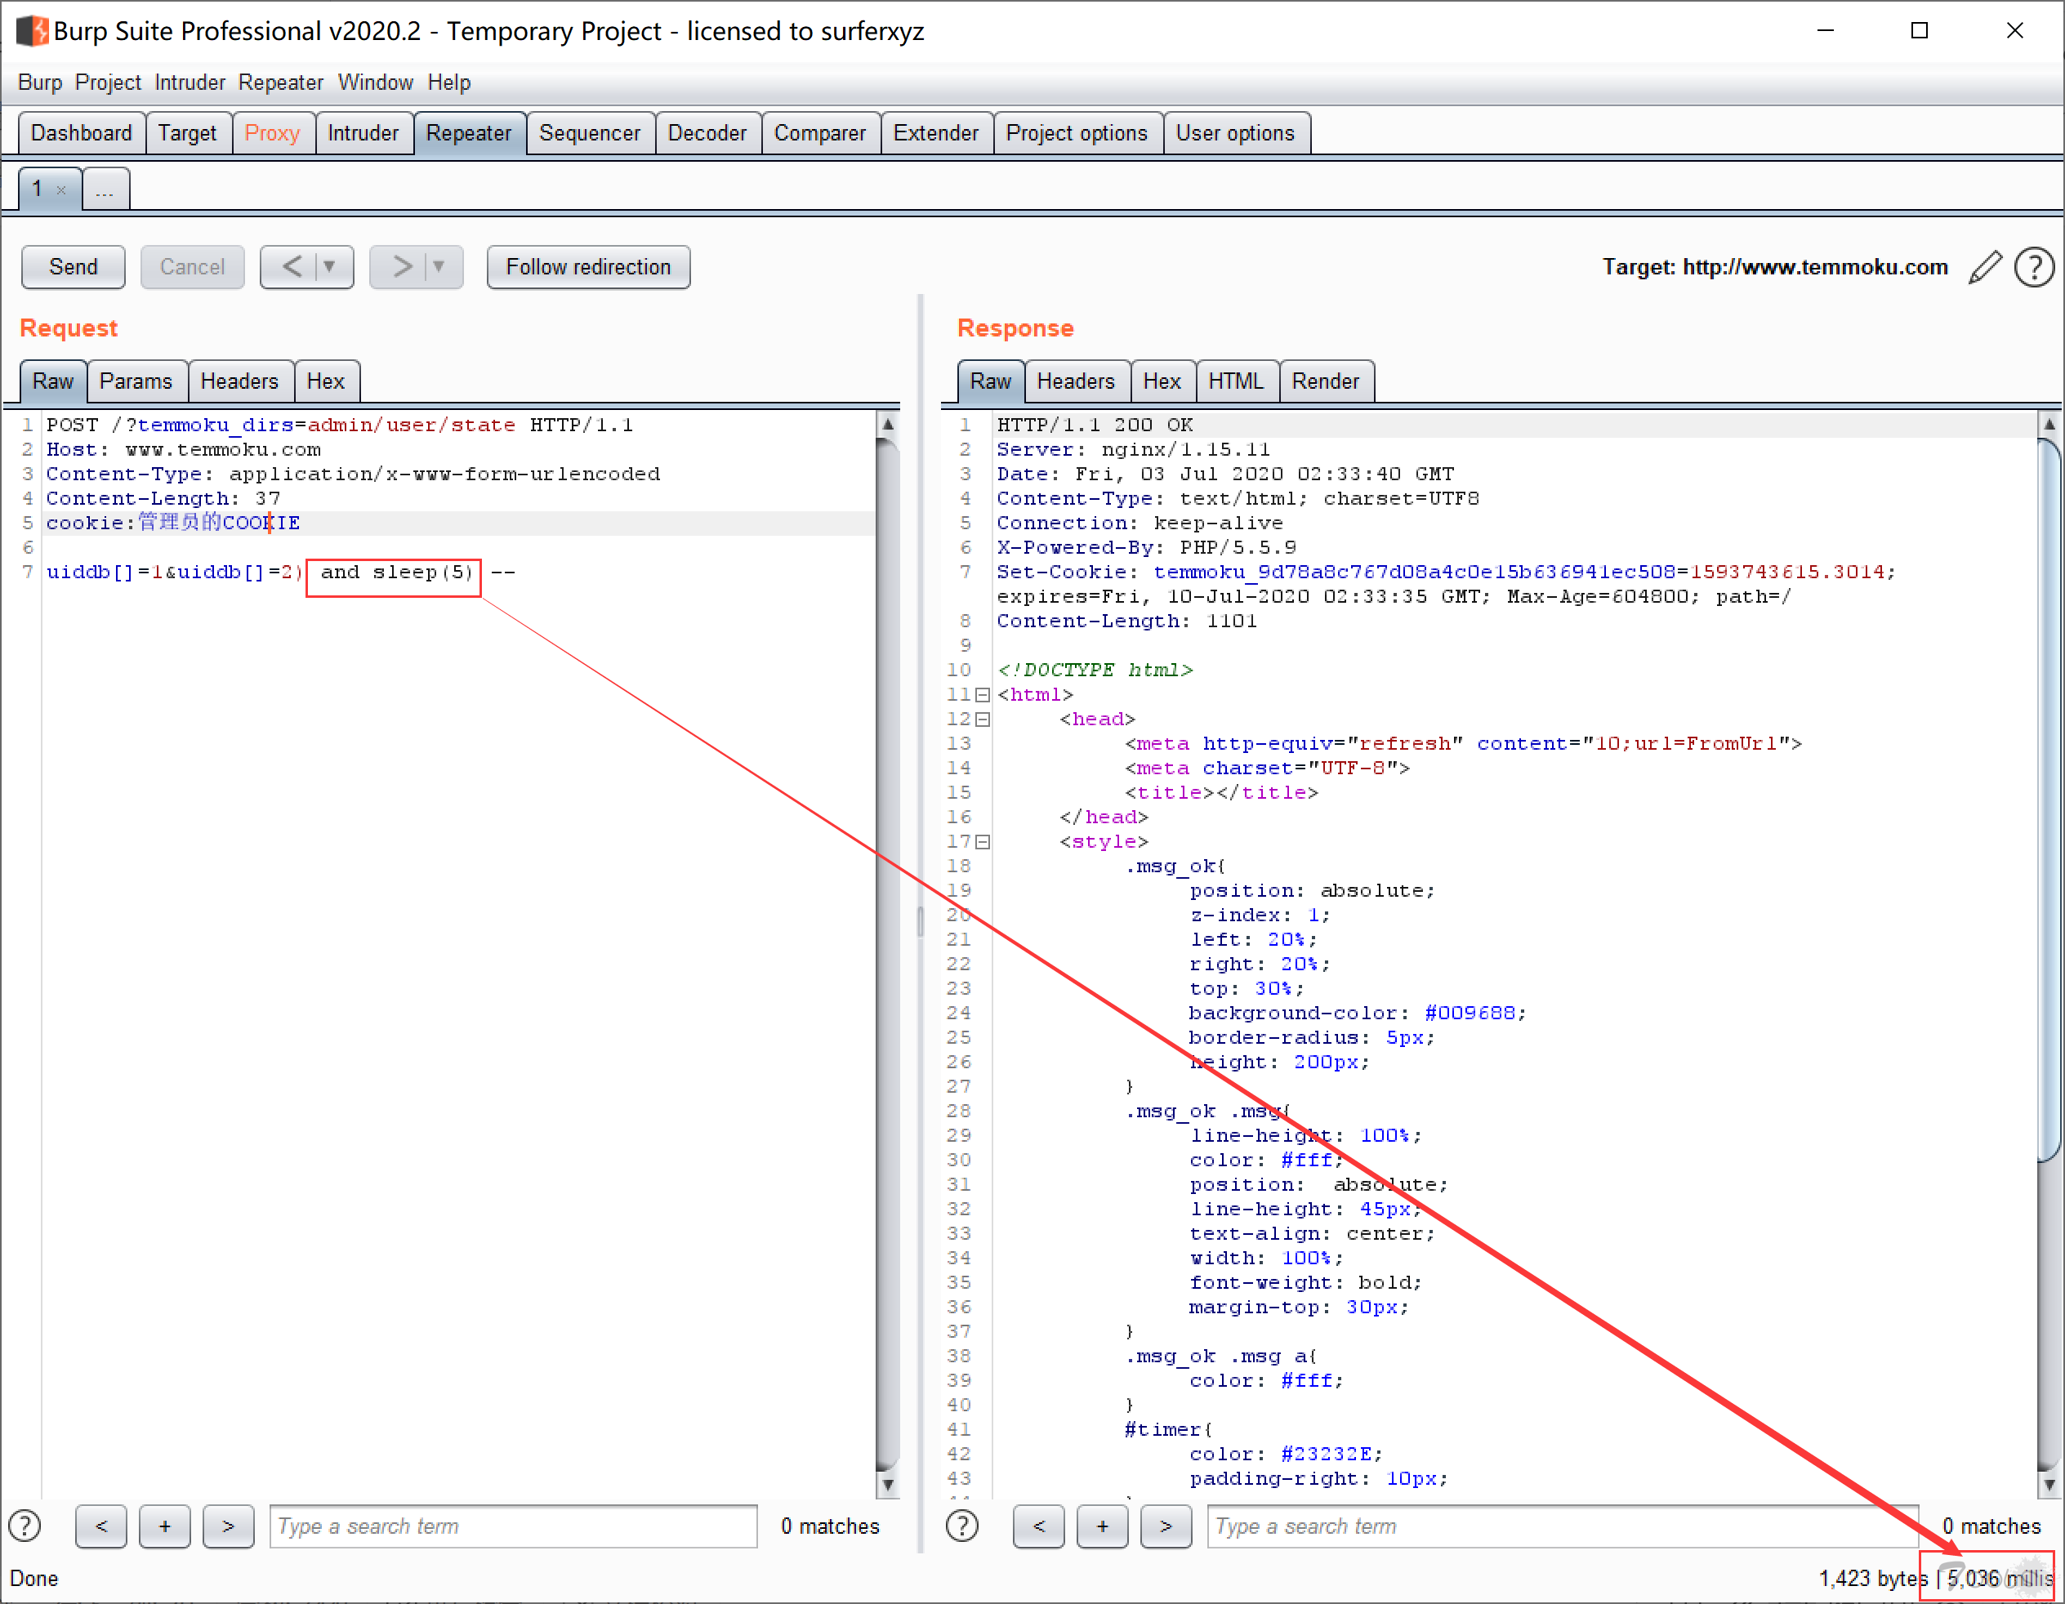Viewport: 2065px width, 1604px height.
Task: Open the Extender tab
Action: coord(936,133)
